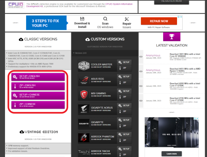
Task: Close the PC repair banner ad
Action: click(181, 17)
